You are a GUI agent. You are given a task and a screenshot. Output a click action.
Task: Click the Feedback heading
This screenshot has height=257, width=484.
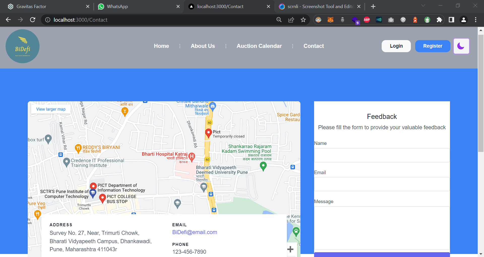[x=382, y=116]
